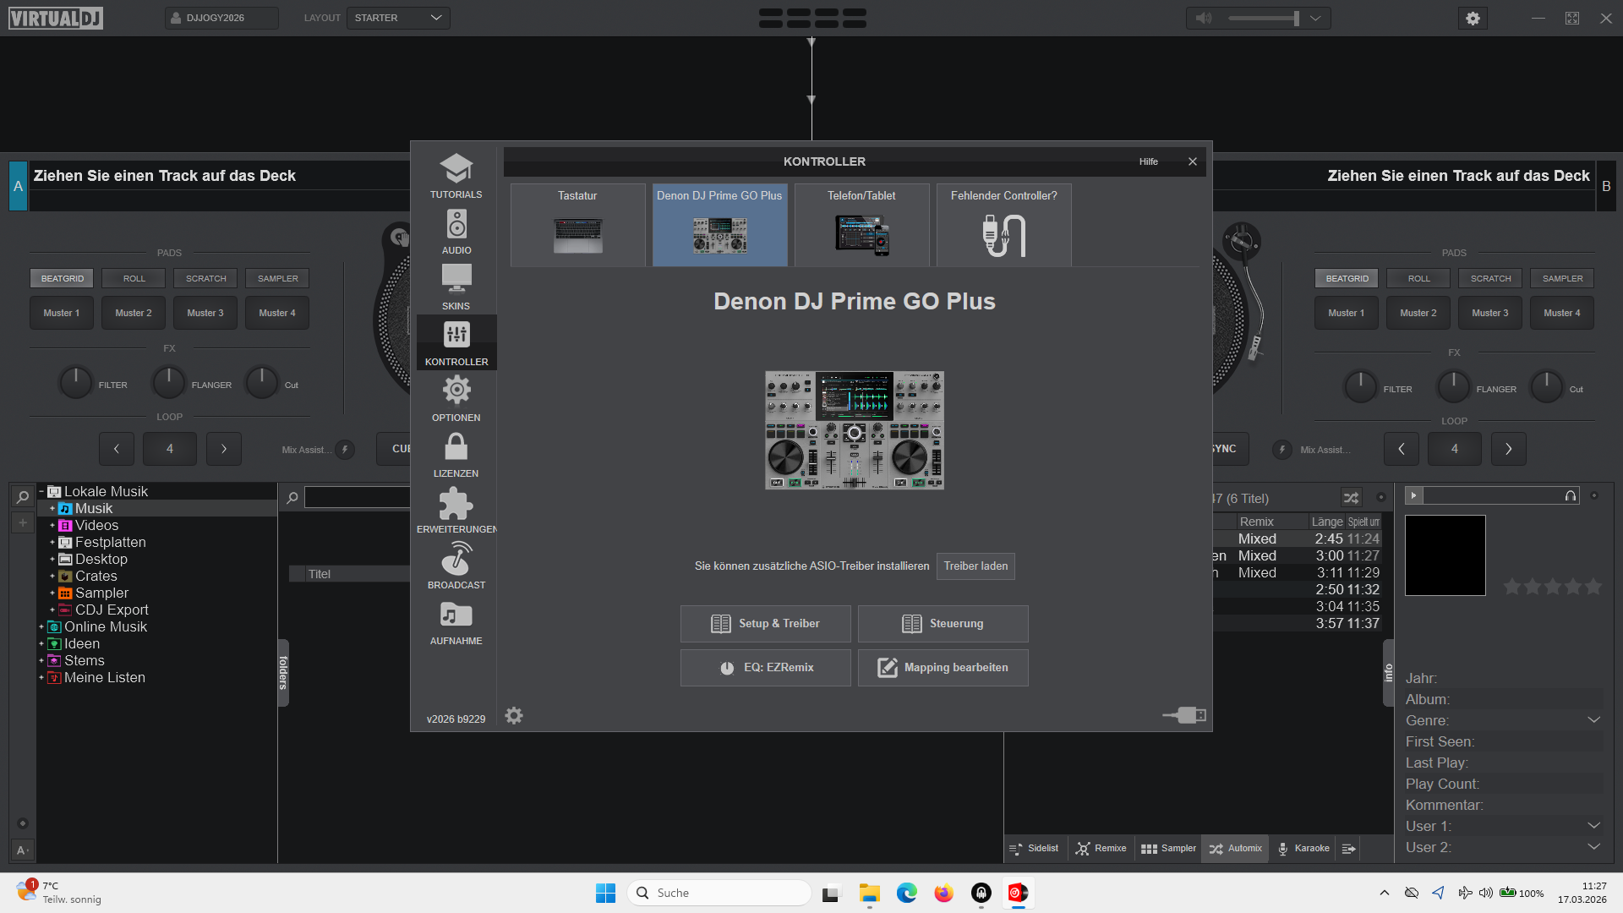Open the Skins monitor icon
The height and width of the screenshot is (913, 1623).
click(x=456, y=279)
